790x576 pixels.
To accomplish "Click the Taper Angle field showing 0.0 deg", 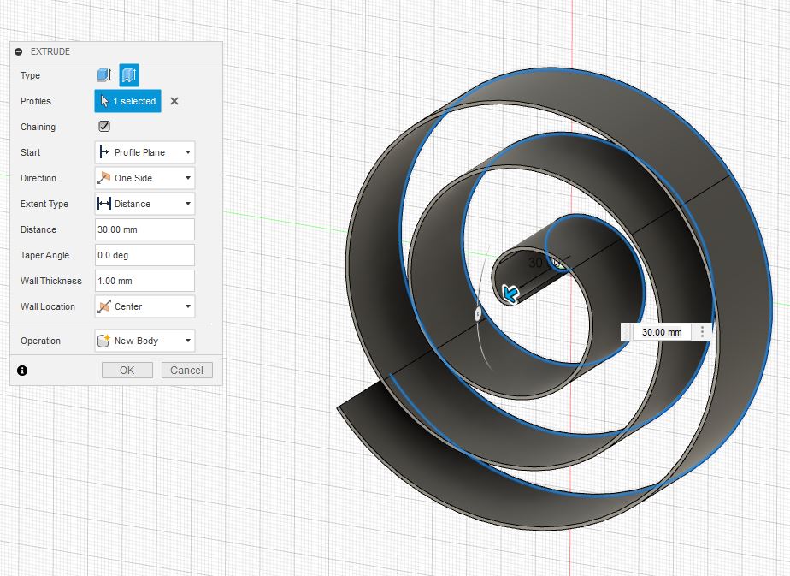I will tap(144, 255).
